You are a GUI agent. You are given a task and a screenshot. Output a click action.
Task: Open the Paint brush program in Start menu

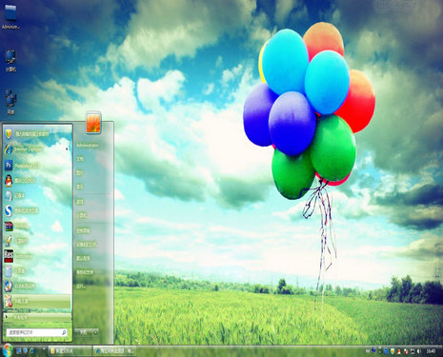22,241
